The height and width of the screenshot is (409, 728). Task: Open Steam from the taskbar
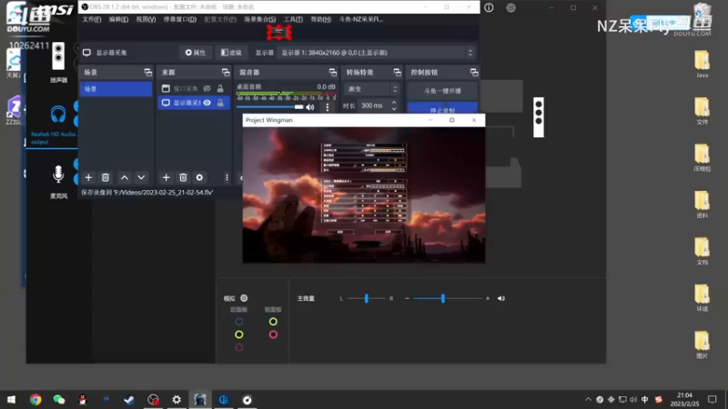click(129, 399)
